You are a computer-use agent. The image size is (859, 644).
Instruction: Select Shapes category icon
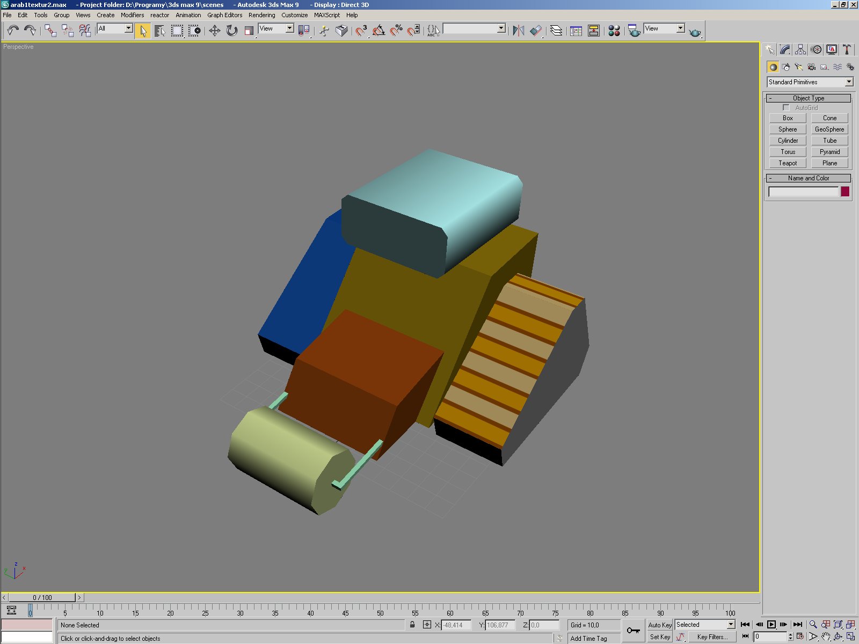click(786, 67)
